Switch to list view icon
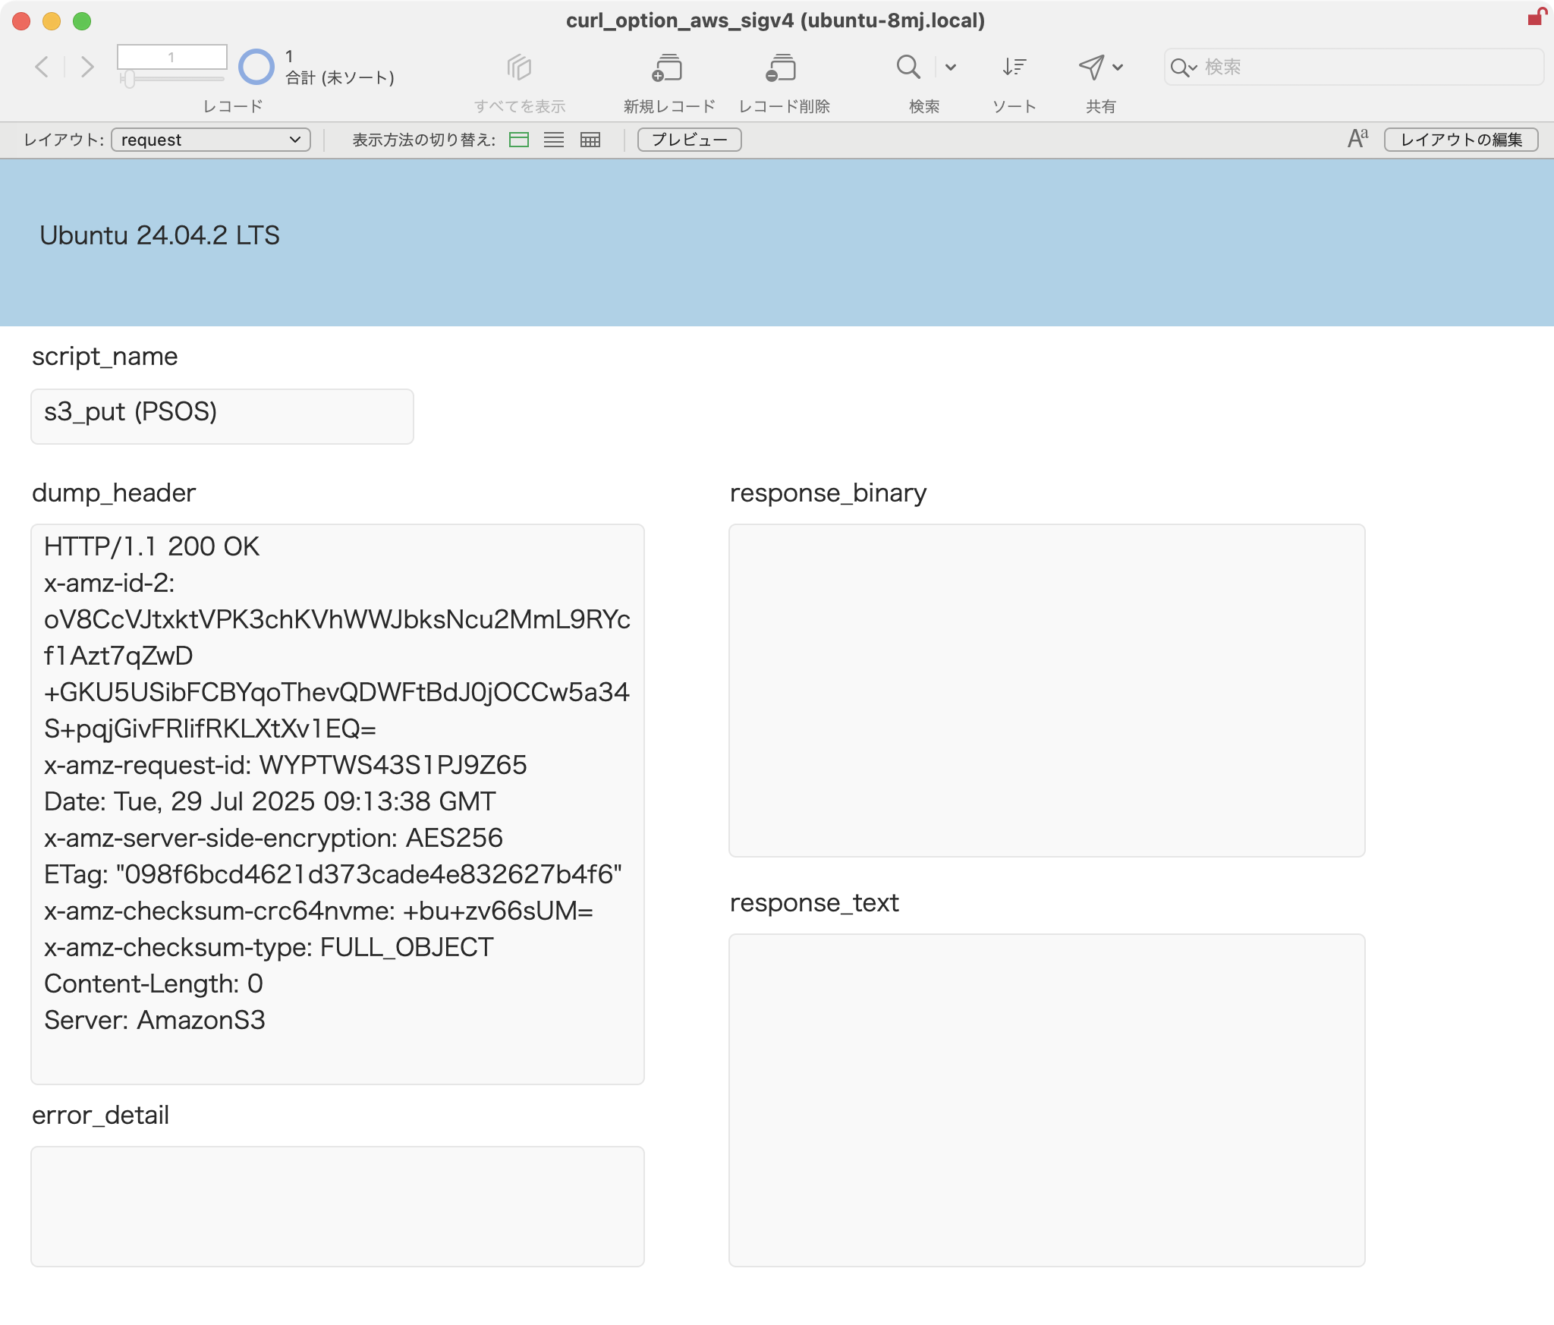1554x1325 pixels. 554,140
